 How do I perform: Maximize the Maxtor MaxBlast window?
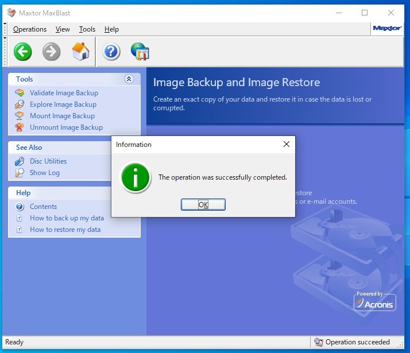(365, 13)
